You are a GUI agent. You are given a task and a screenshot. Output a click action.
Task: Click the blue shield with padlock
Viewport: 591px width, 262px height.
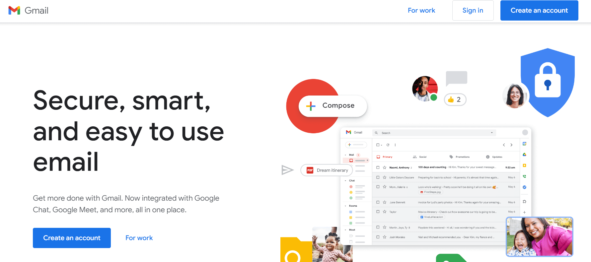coord(548,82)
